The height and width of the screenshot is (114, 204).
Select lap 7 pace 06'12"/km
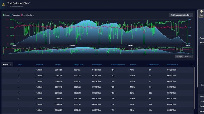(97, 105)
